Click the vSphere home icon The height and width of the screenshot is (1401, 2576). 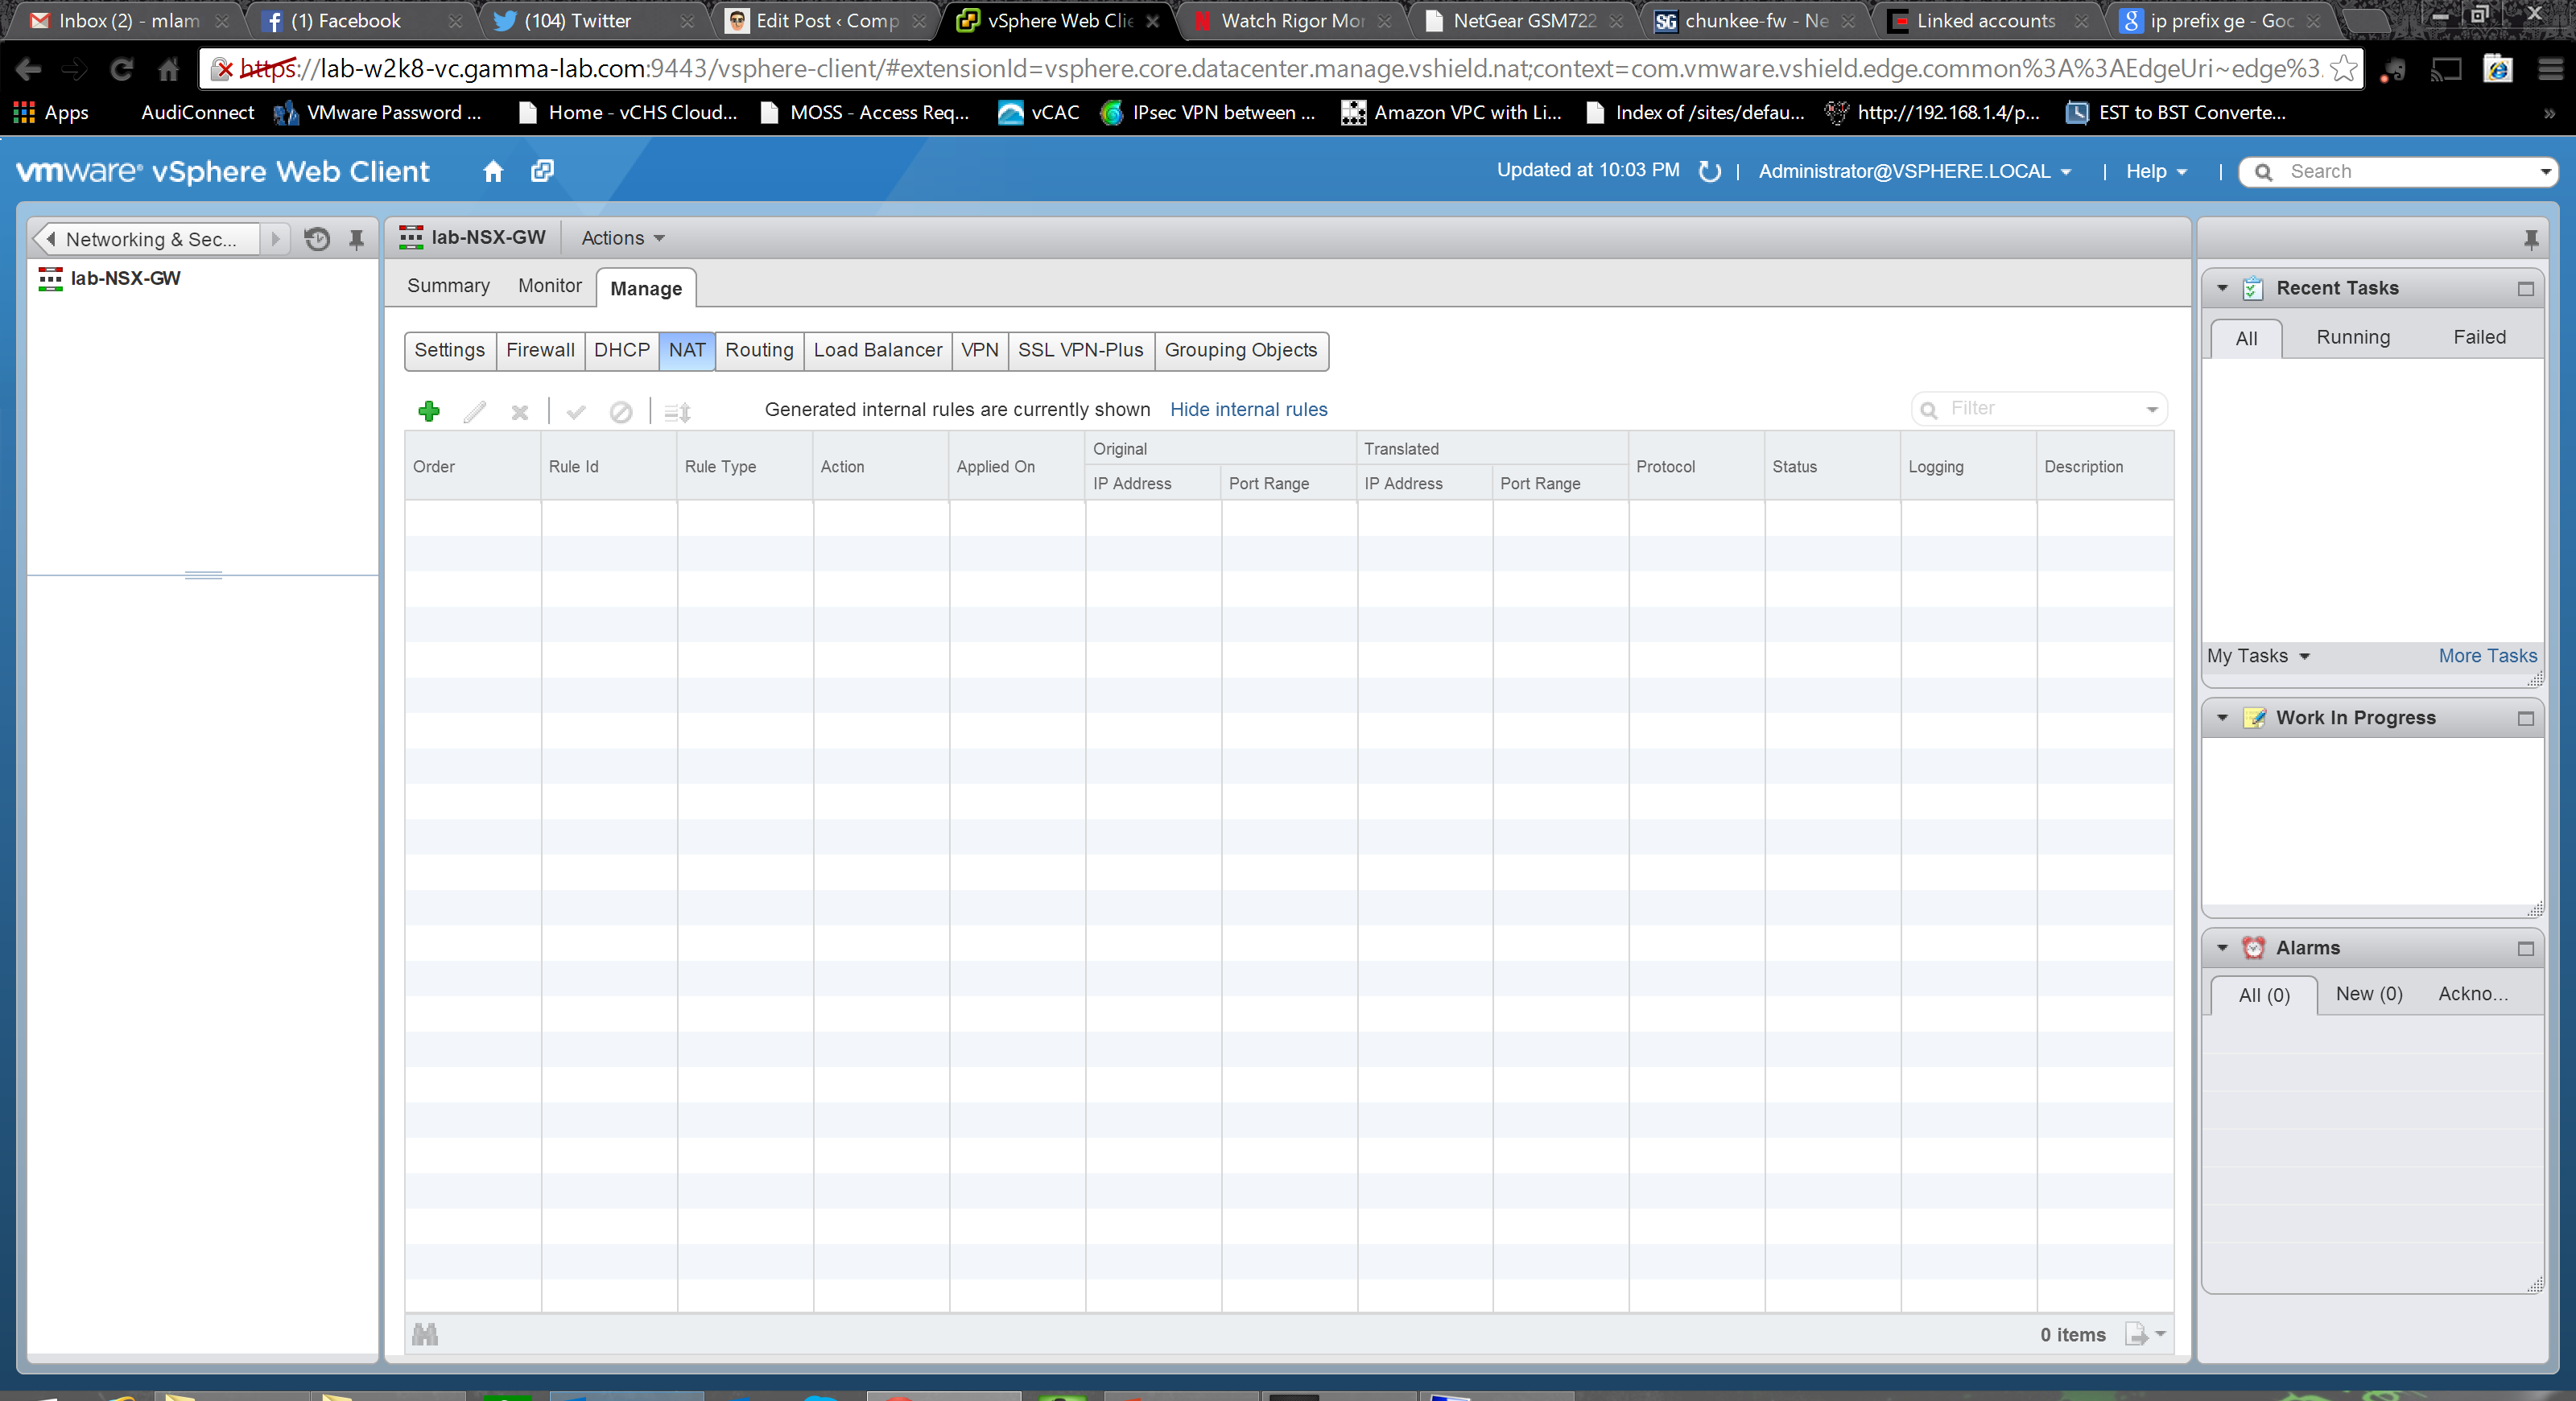pos(492,171)
